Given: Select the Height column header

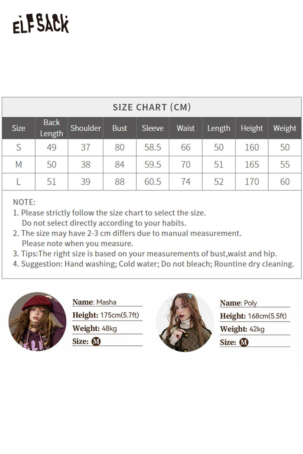Looking at the screenshot, I should (251, 128).
